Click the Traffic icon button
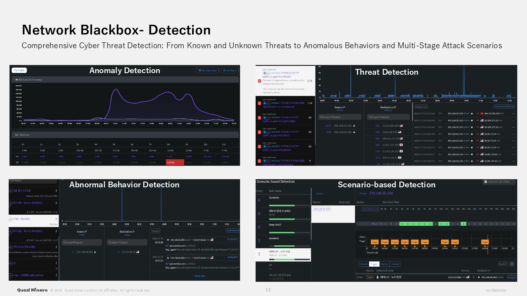 click(x=19, y=71)
